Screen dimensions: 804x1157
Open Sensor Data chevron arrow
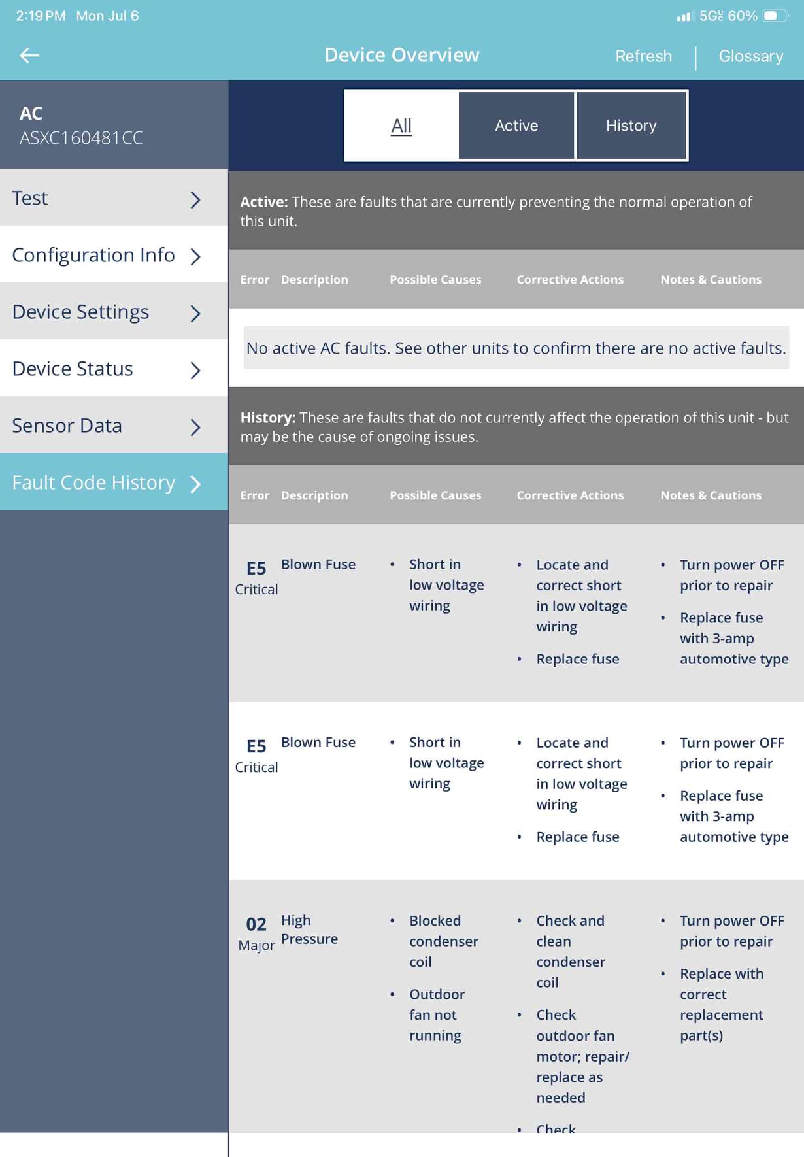tap(195, 427)
